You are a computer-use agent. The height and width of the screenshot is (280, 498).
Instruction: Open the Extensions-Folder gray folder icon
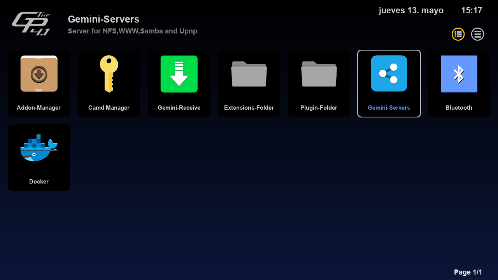click(249, 74)
